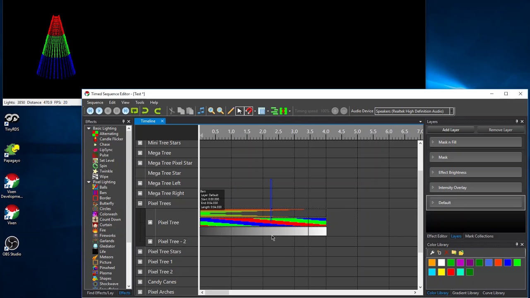The width and height of the screenshot is (530, 298).
Task: Collapse the Pixel Trees group
Action: coord(140,203)
